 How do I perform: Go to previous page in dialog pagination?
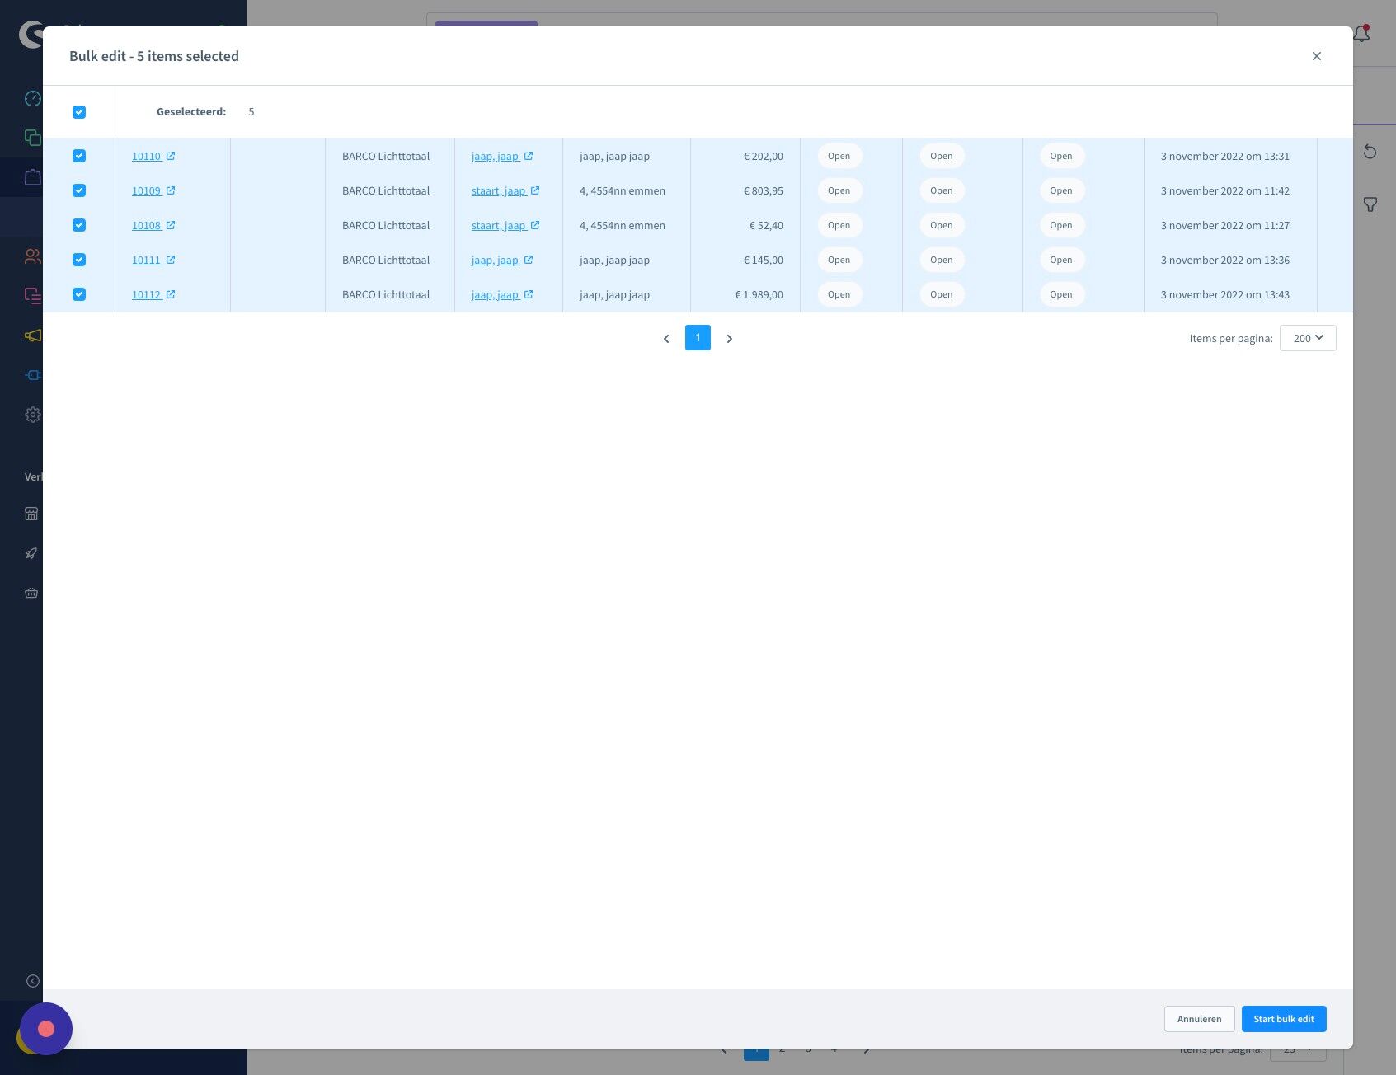coord(666,338)
